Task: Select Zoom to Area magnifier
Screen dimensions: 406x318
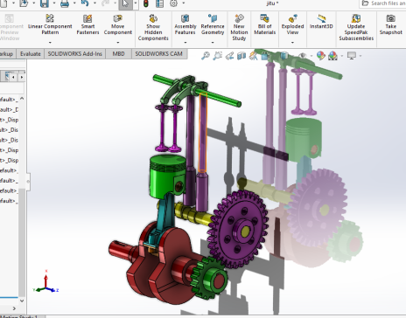Action: click(217, 55)
